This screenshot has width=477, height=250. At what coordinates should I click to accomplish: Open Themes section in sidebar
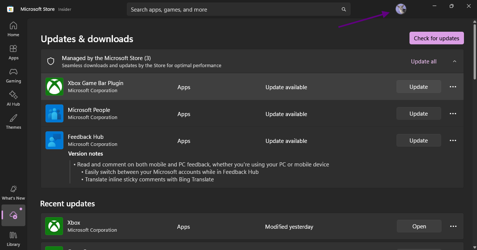coord(13,122)
